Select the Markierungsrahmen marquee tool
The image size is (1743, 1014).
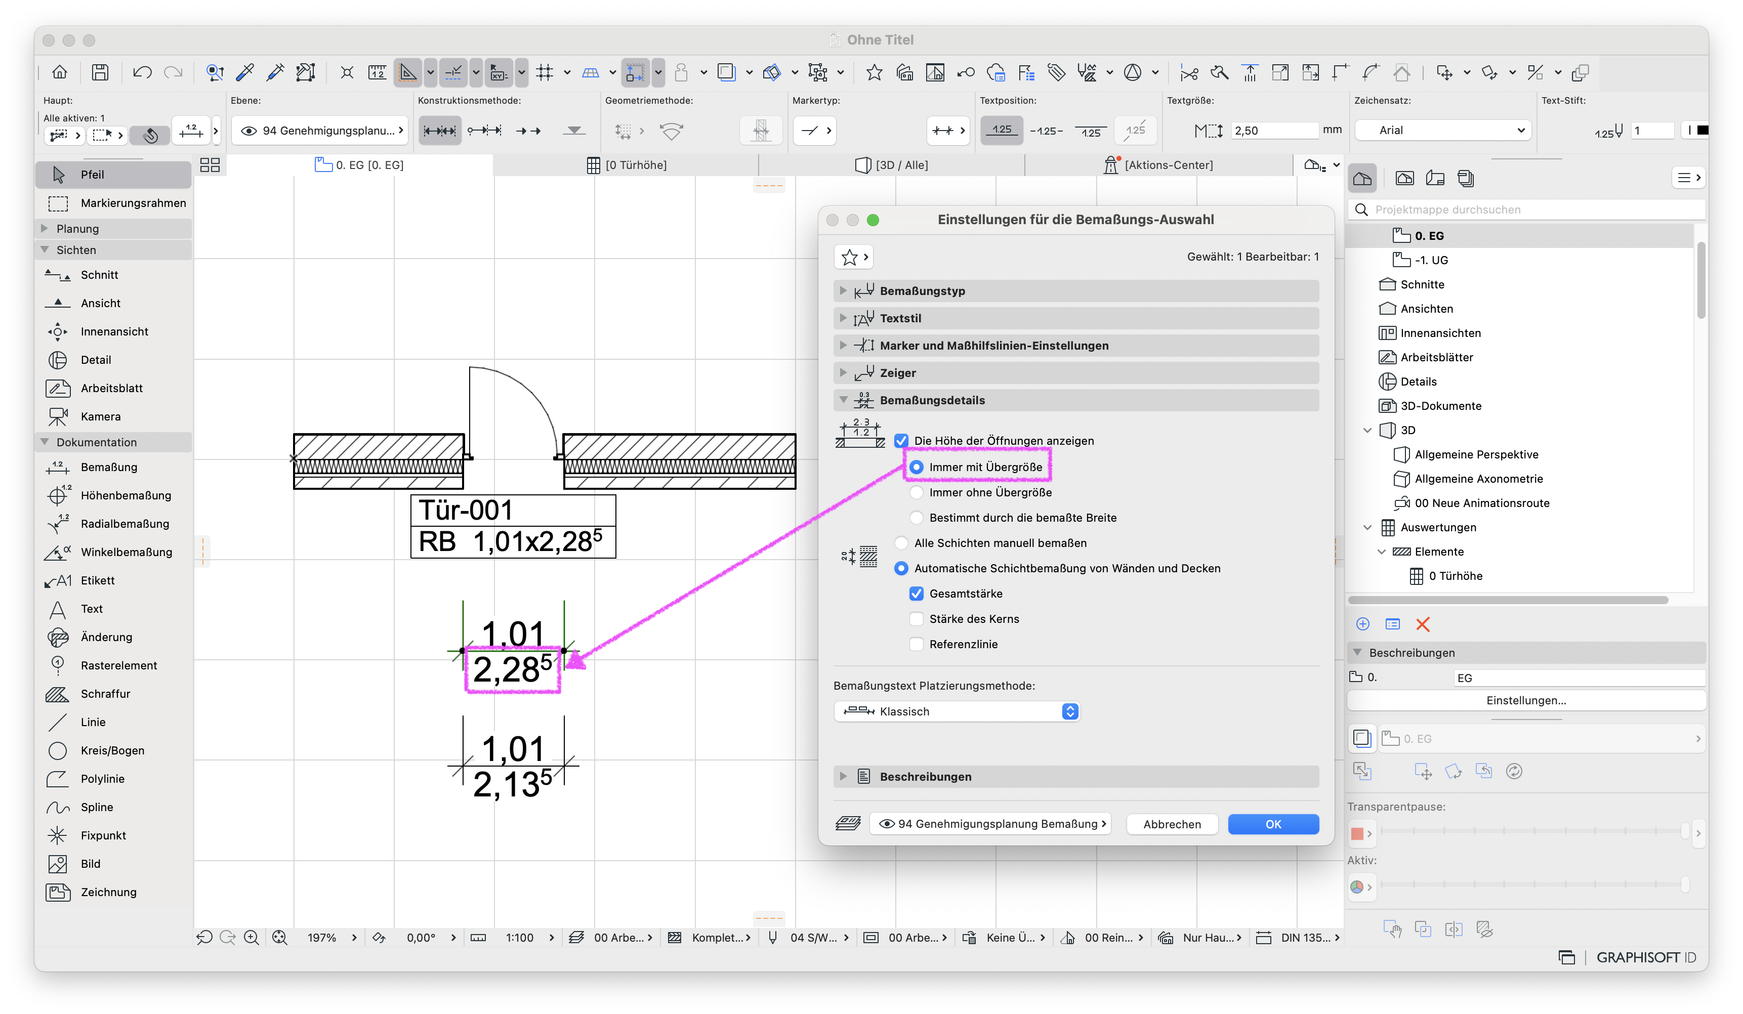coord(113,203)
